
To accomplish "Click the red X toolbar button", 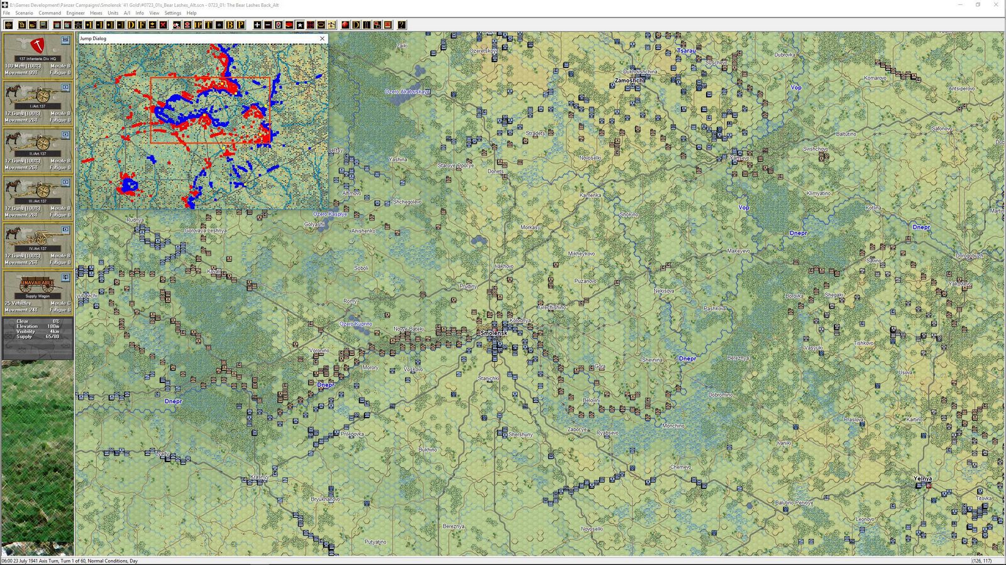I will tap(163, 25).
